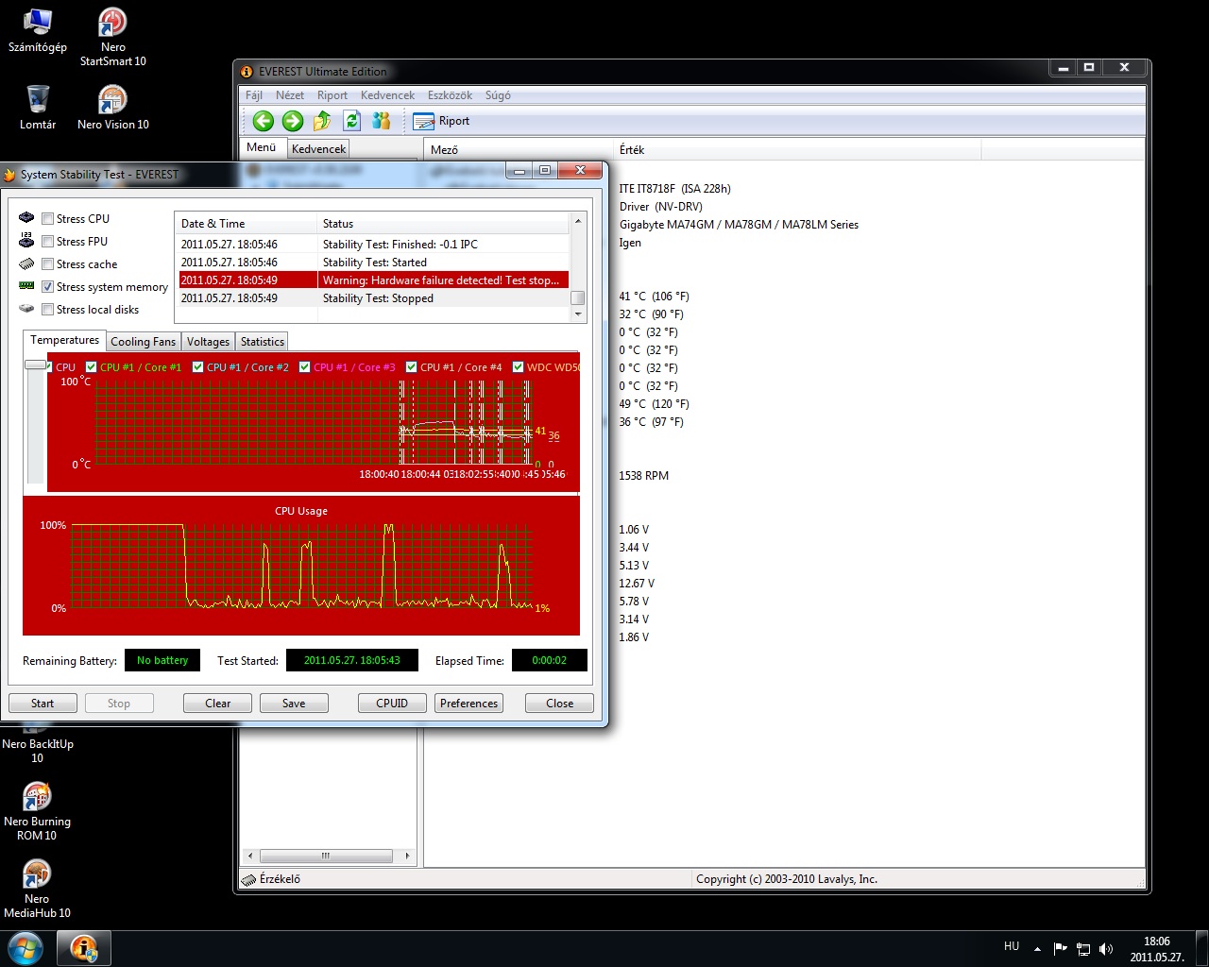1209x967 pixels.
Task: Select hardware failure warning log row
Action: click(374, 280)
